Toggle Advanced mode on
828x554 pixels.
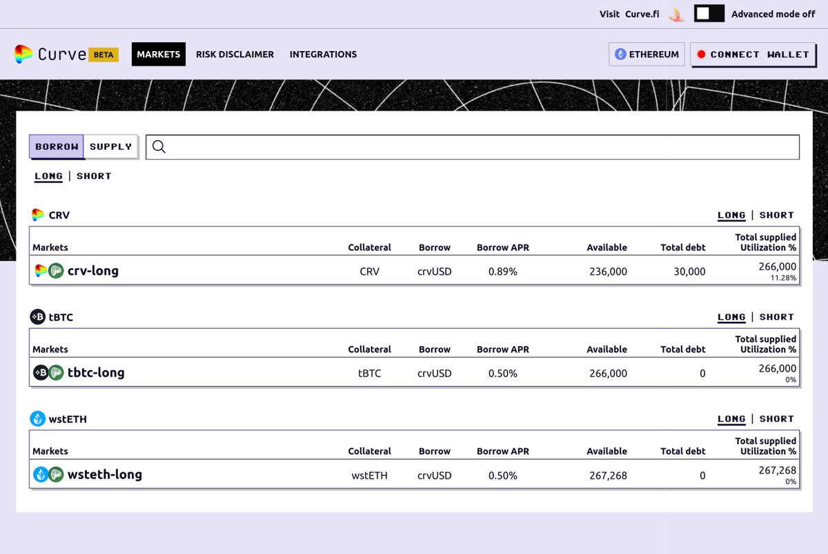coord(709,12)
